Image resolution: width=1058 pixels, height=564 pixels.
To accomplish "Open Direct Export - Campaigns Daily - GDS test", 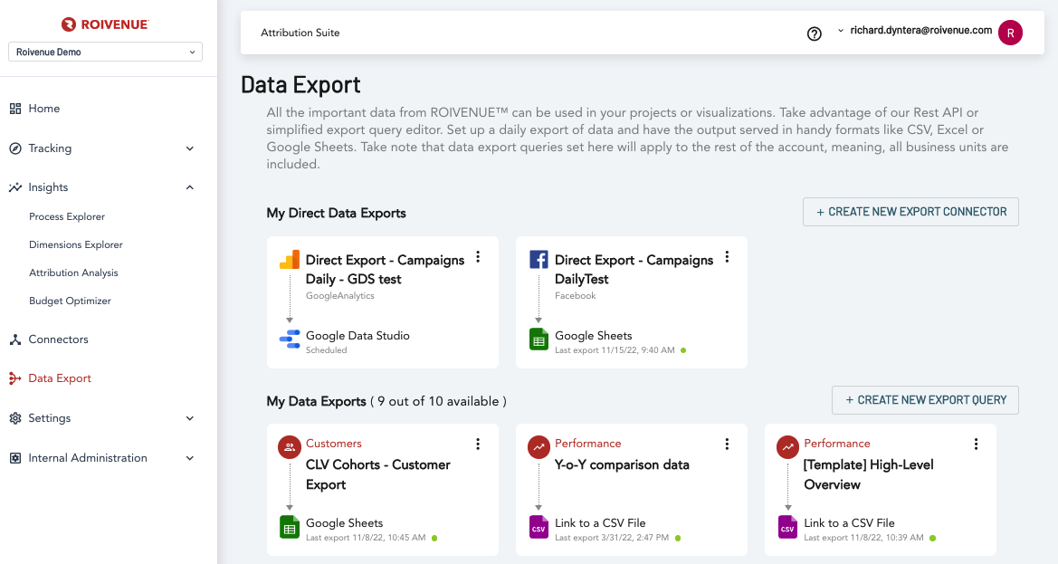I will coord(385,269).
